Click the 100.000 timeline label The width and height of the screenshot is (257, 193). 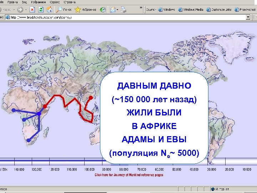pyautogui.click(x=90, y=169)
